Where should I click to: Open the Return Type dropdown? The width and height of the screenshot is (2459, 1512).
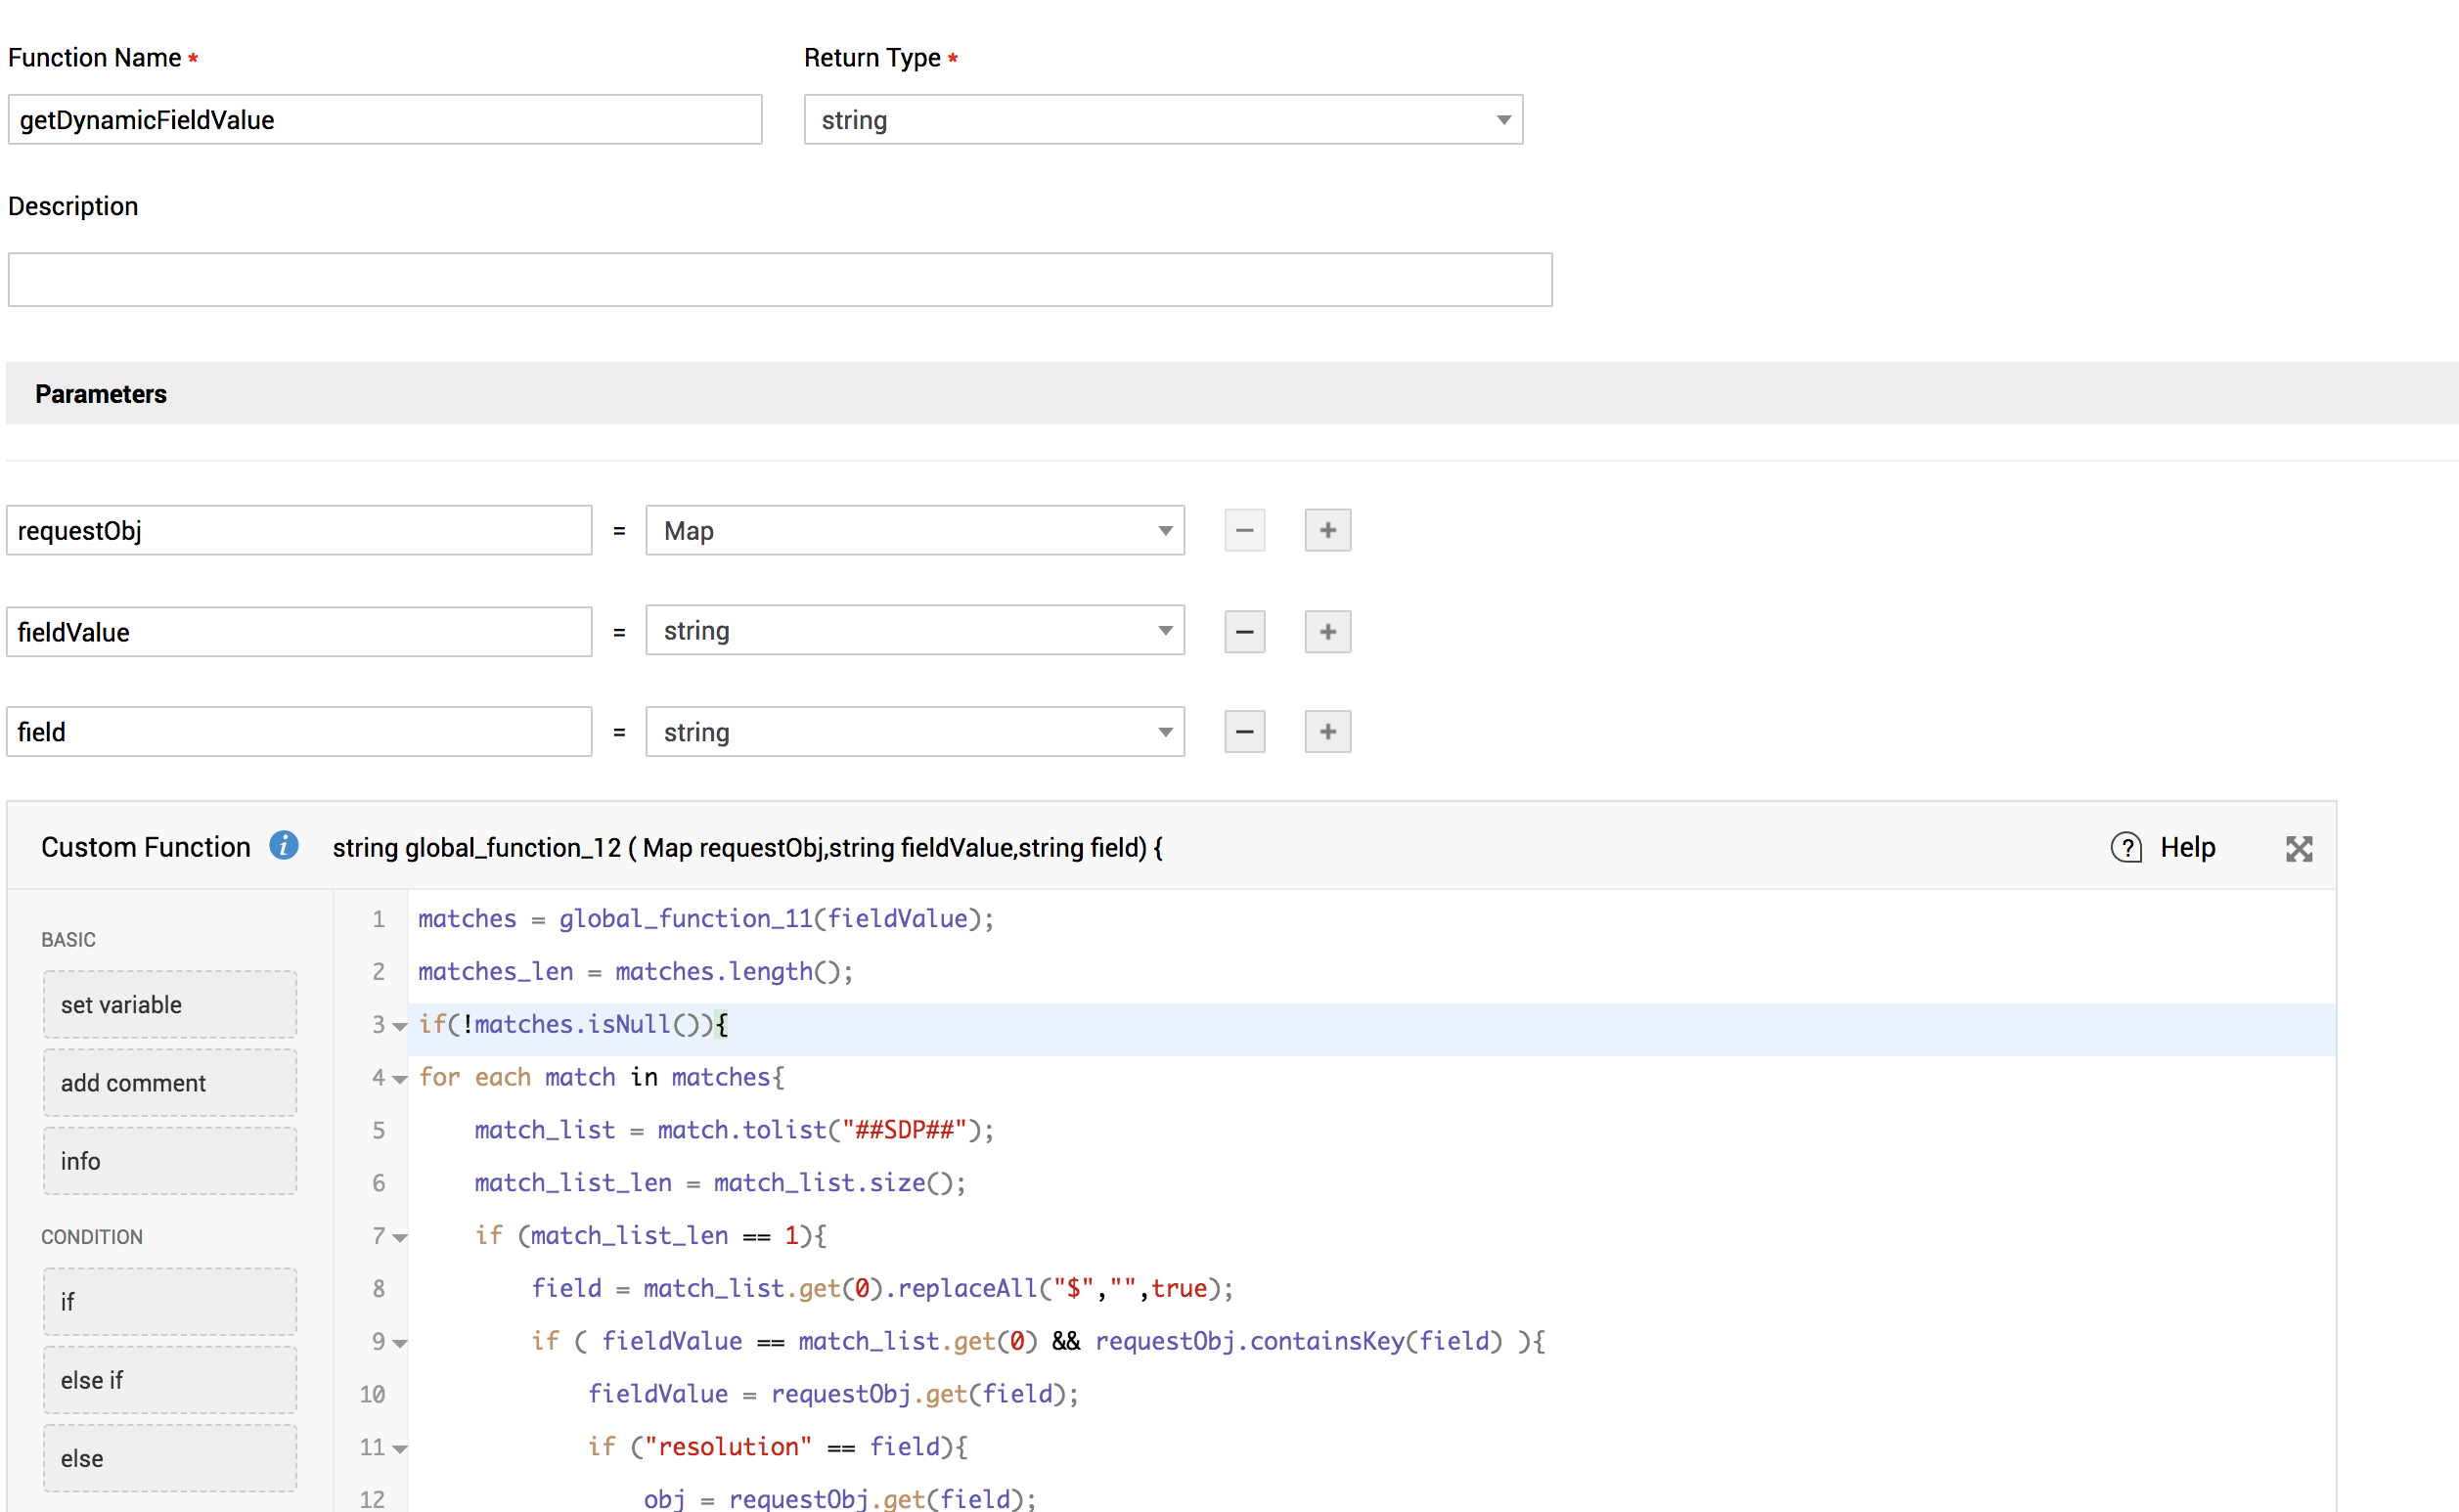click(1162, 120)
